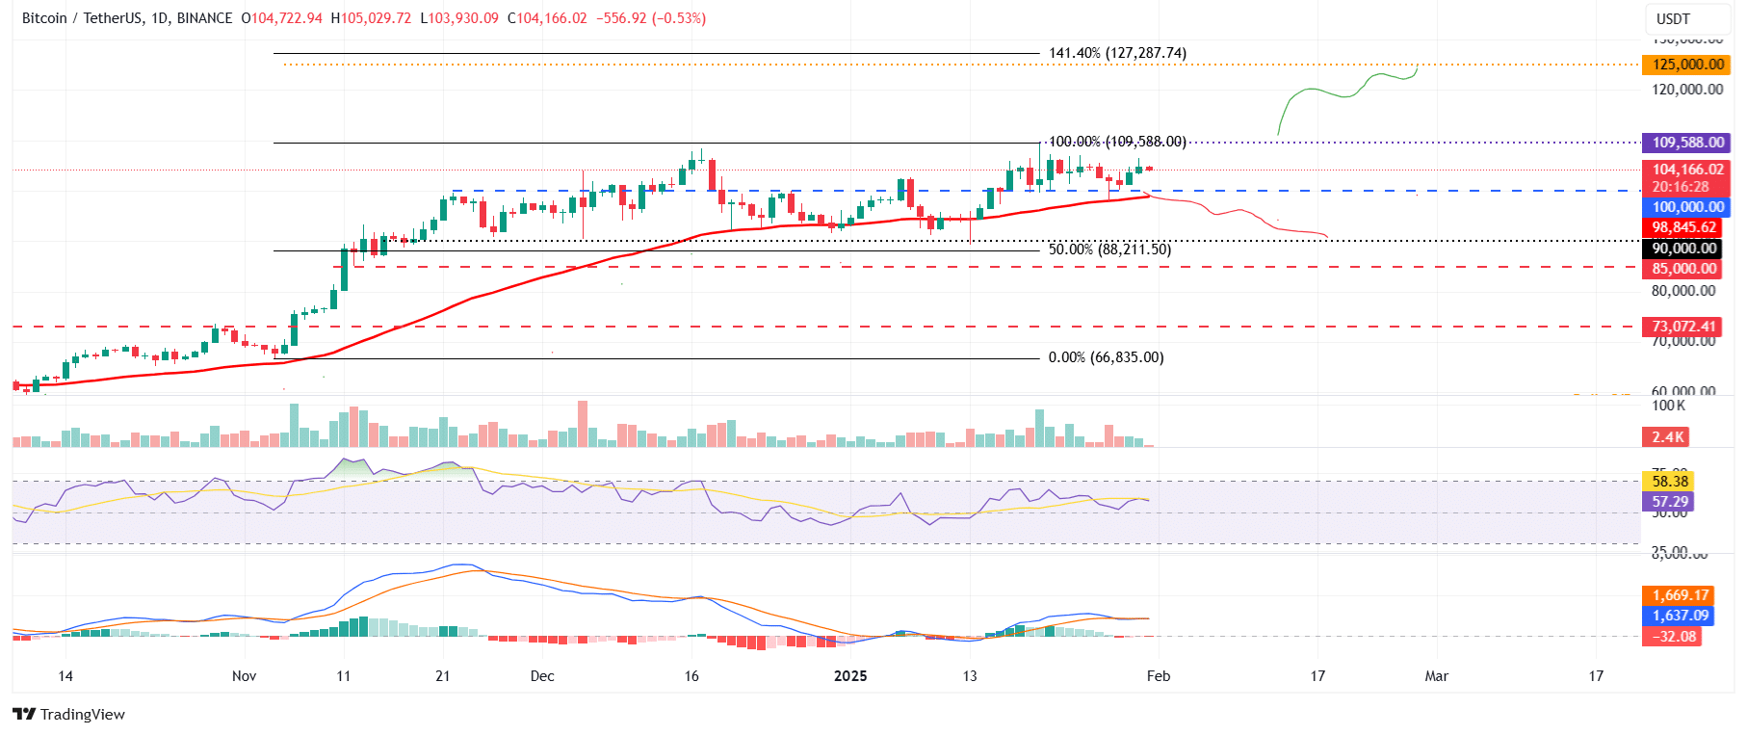The image size is (1747, 735).
Task: Select the yellow 58.38 RSI value label
Action: 1667,482
